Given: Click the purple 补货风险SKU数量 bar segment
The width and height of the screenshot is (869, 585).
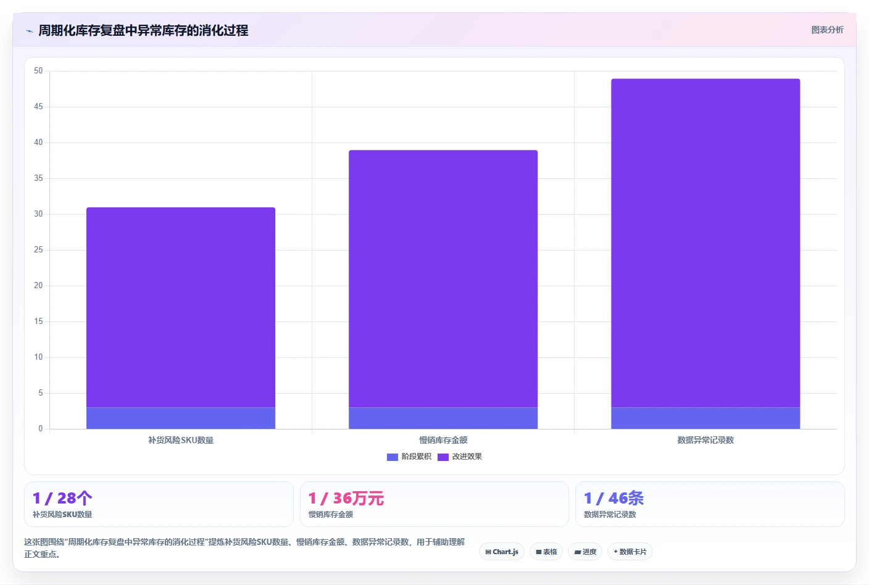Looking at the screenshot, I should (x=181, y=307).
